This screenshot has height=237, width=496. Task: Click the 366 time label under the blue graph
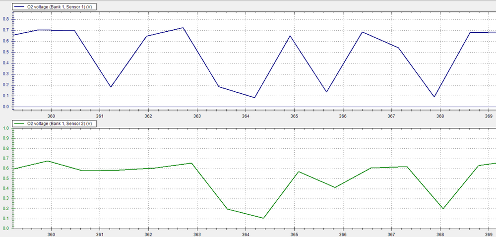point(343,116)
